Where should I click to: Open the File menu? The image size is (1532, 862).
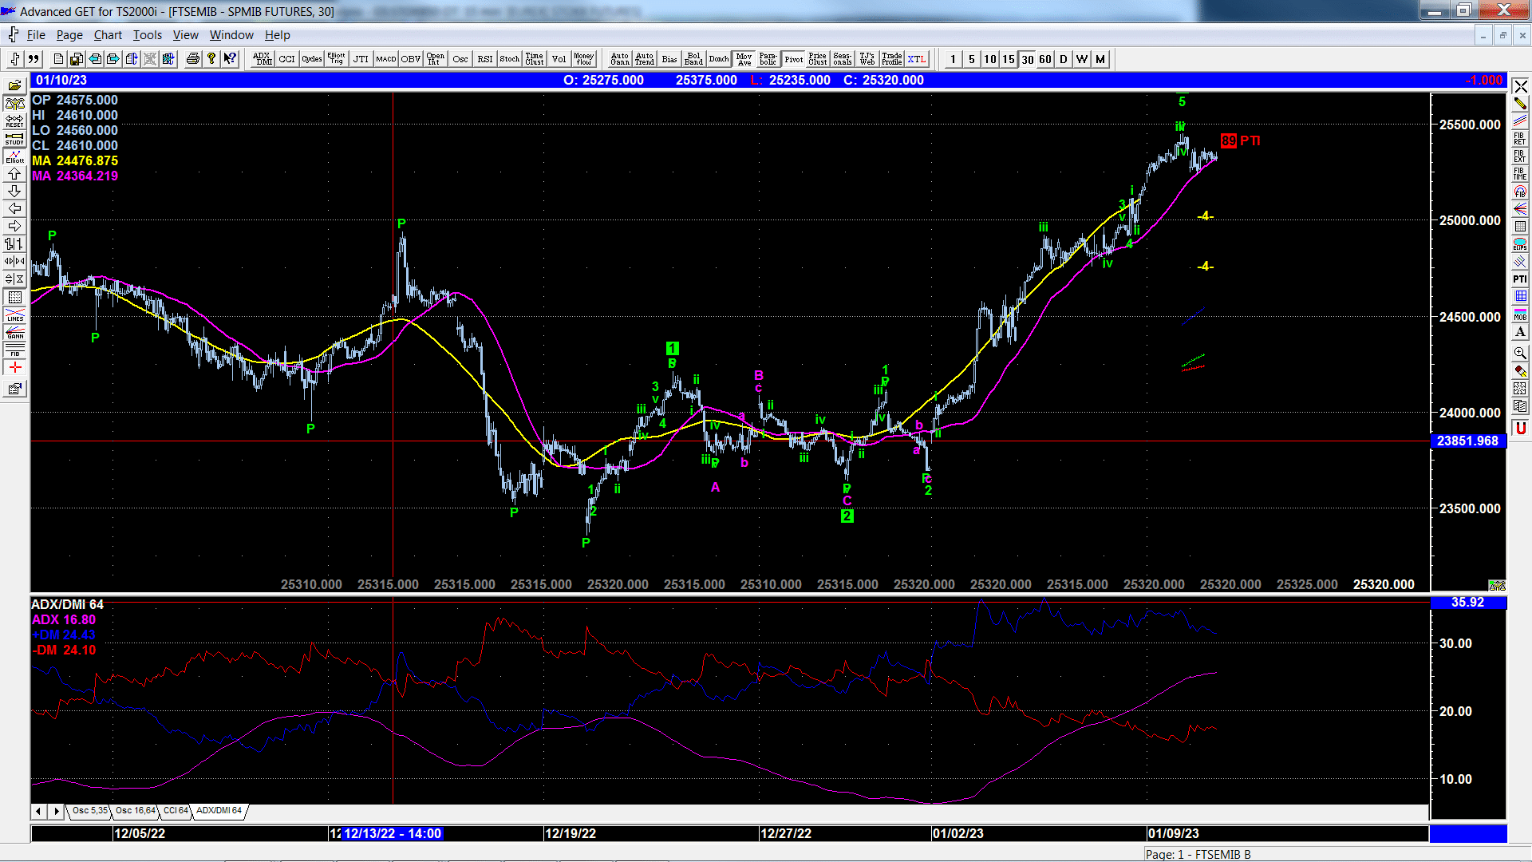[36, 35]
